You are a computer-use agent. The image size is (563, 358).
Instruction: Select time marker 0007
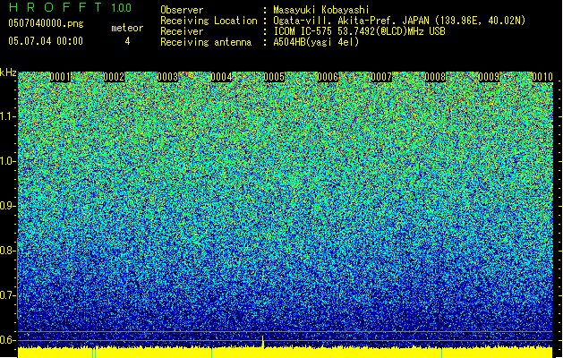point(381,77)
